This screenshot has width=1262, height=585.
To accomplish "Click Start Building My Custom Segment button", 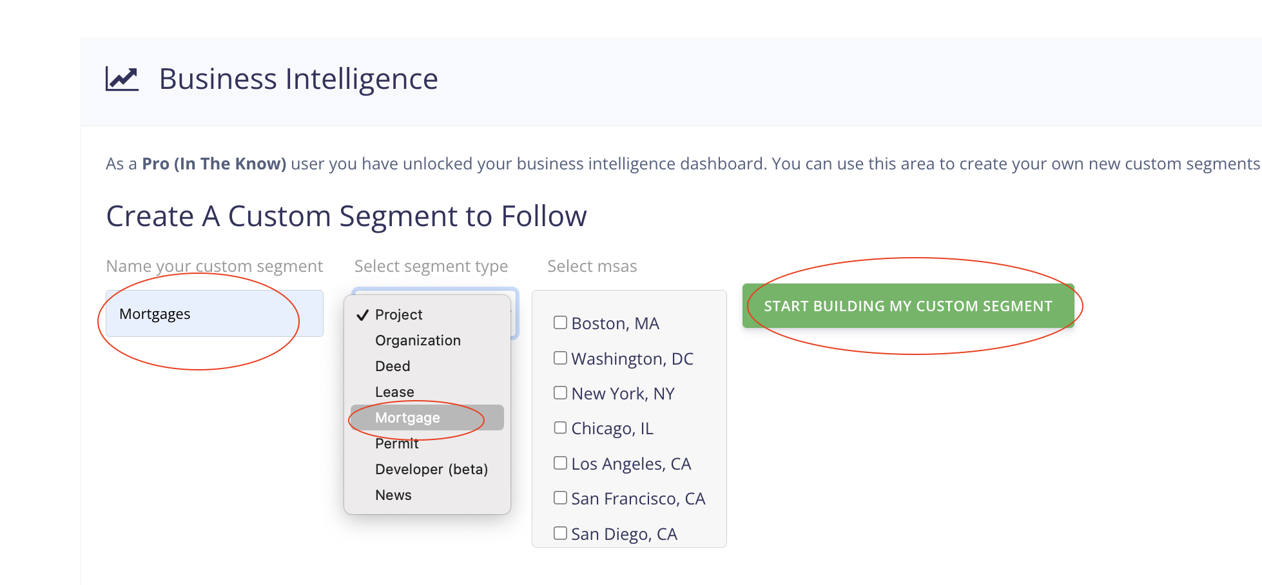I will [908, 306].
